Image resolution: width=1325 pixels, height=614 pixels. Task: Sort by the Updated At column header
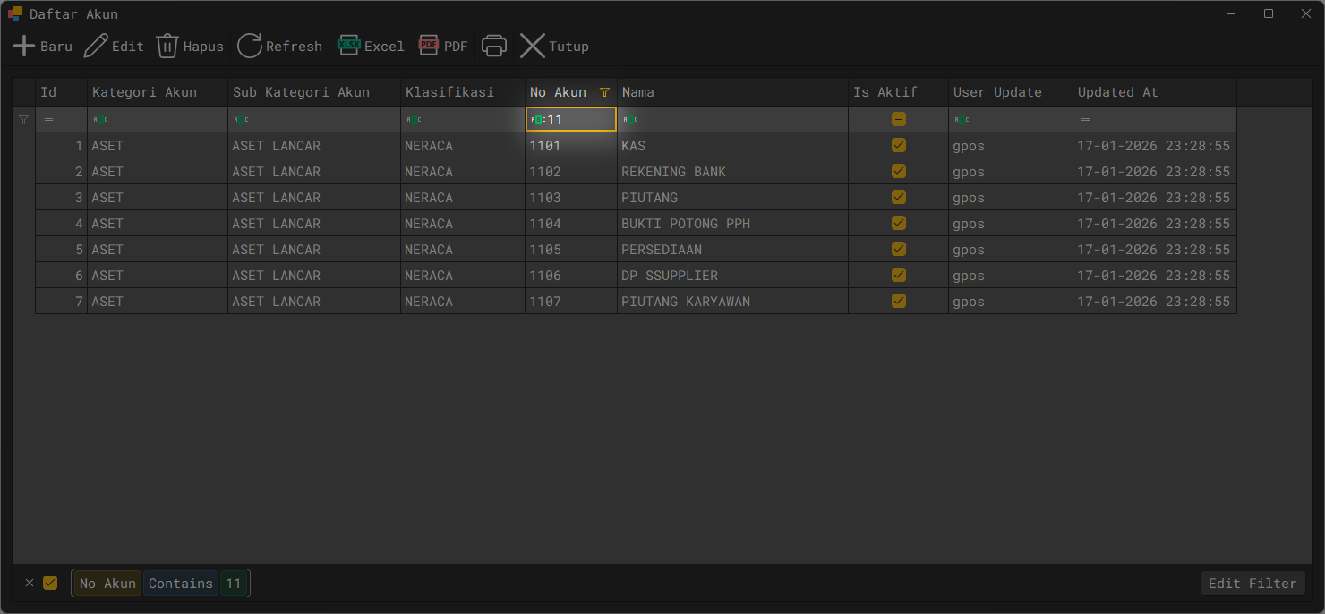pyautogui.click(x=1118, y=92)
